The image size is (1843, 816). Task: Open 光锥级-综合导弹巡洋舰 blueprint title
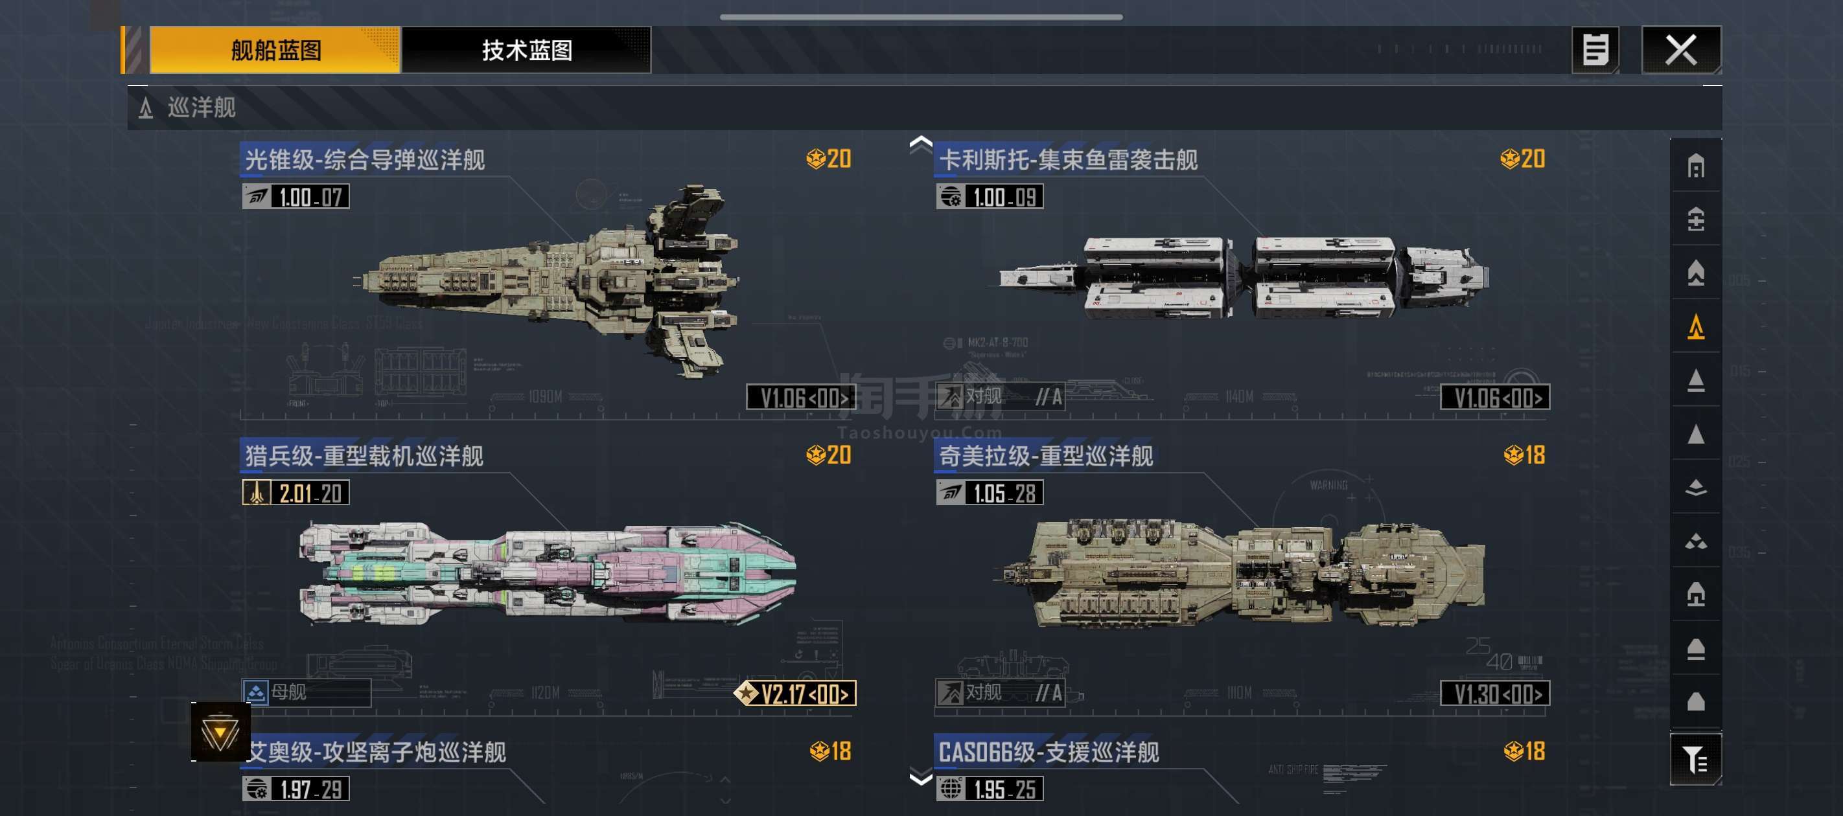point(365,159)
